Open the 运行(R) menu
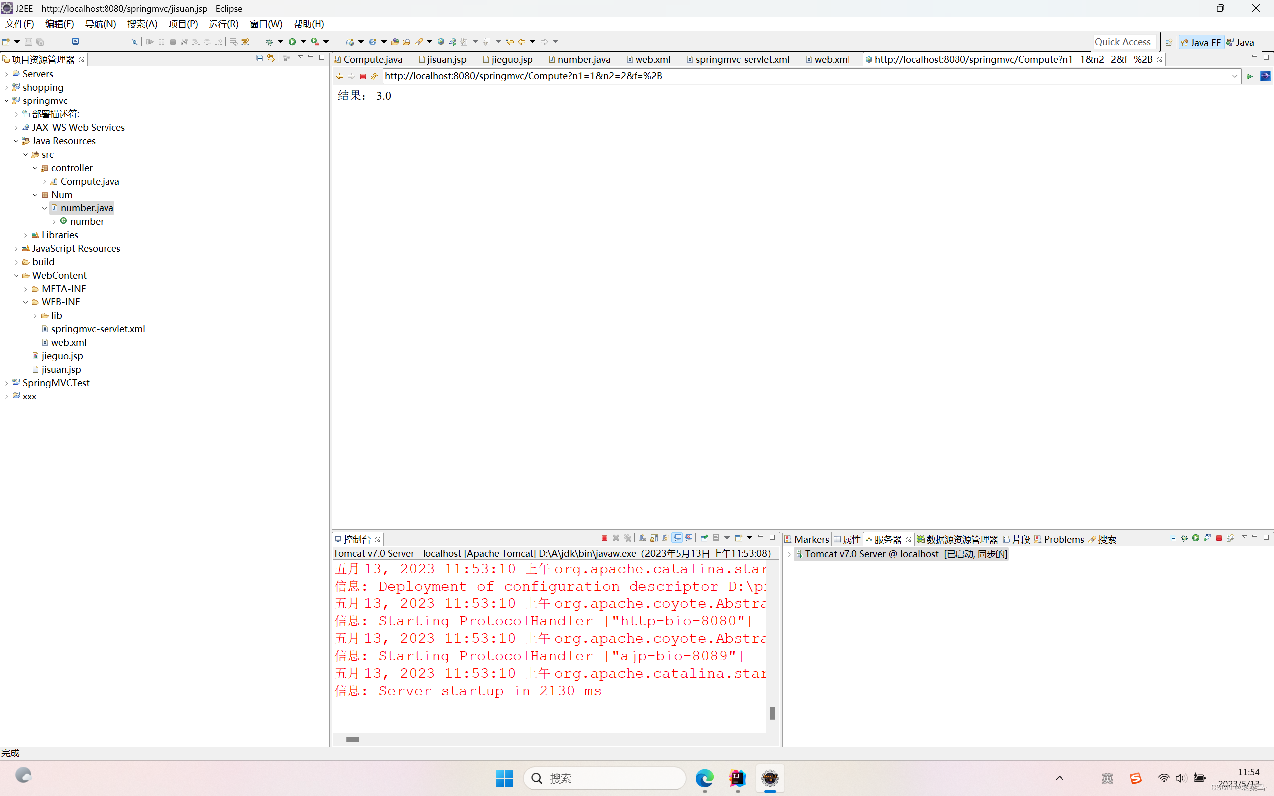 (223, 24)
